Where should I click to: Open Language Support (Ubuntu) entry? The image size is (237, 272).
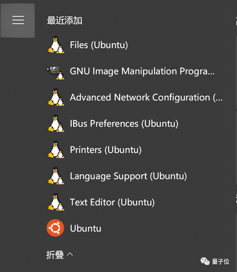pos(128,176)
